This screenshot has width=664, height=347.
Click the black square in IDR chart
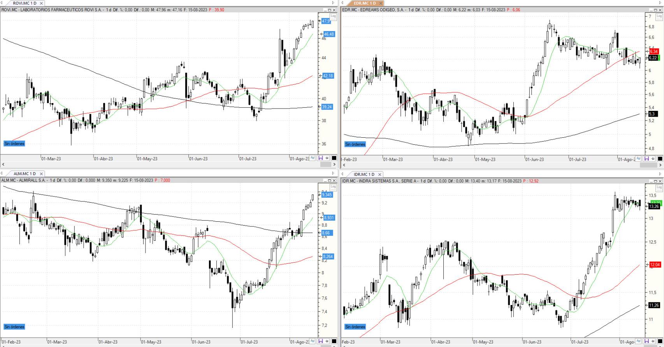(660, 341)
